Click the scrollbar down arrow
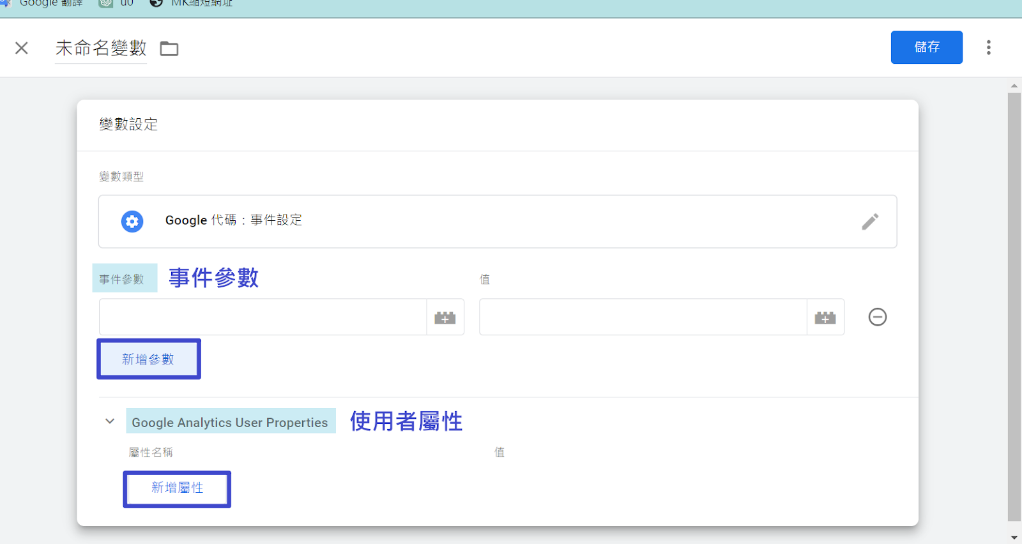1022x544 pixels. click(x=1014, y=538)
